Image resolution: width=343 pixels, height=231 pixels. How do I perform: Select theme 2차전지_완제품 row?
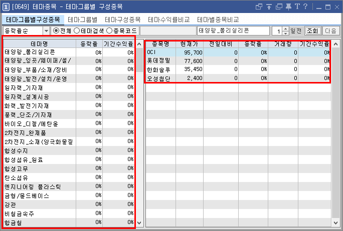[69, 132]
